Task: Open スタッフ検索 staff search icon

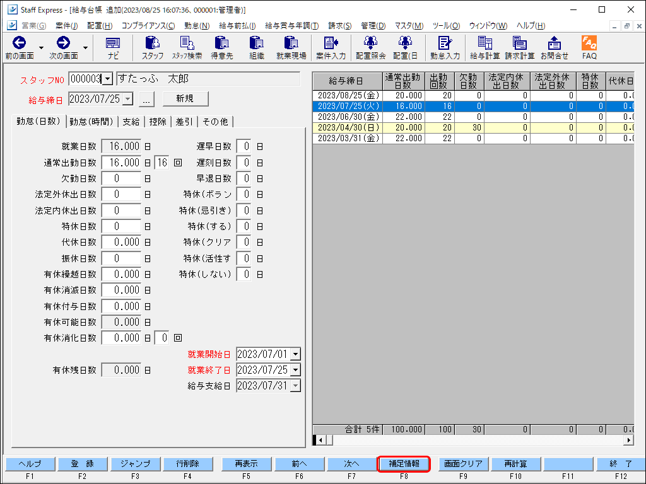Action: point(187,43)
